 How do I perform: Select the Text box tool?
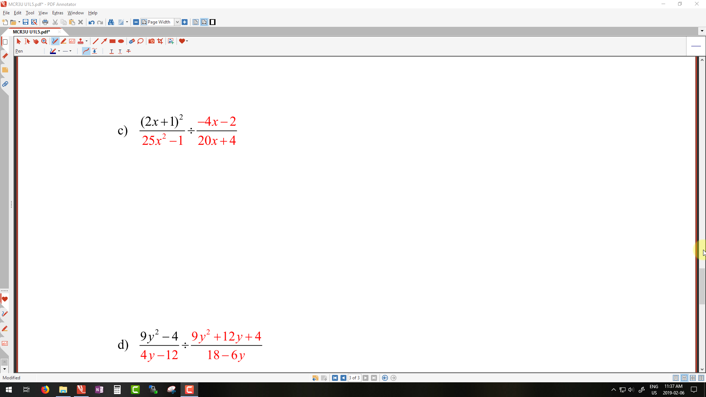[72, 41]
